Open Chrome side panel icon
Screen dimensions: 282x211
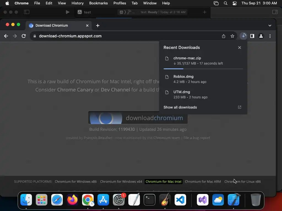252,36
